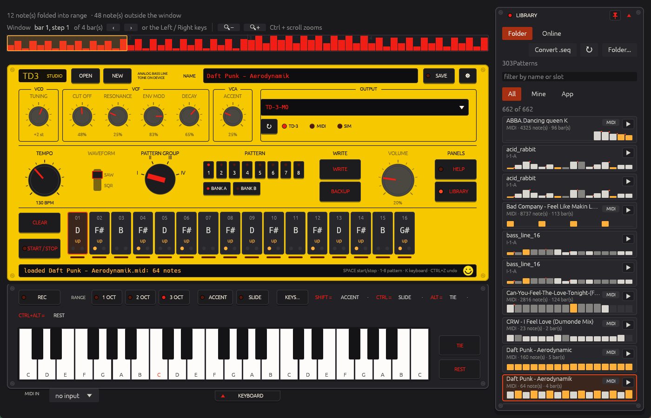This screenshot has width=651, height=418.
Task: Click the smiley face icon in status bar
Action: click(x=468, y=270)
